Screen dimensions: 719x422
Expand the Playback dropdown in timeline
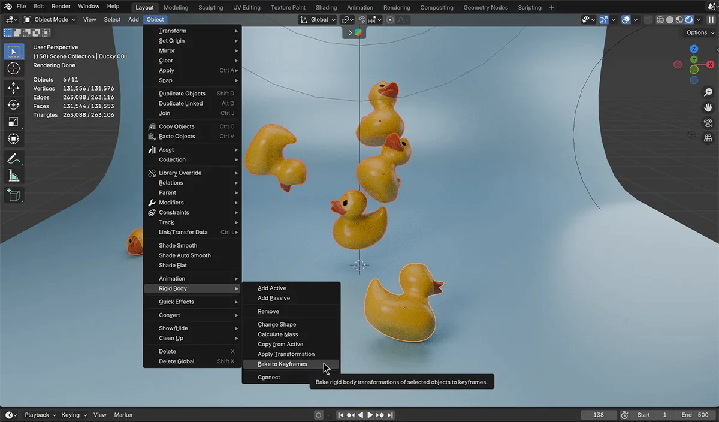(x=40, y=415)
